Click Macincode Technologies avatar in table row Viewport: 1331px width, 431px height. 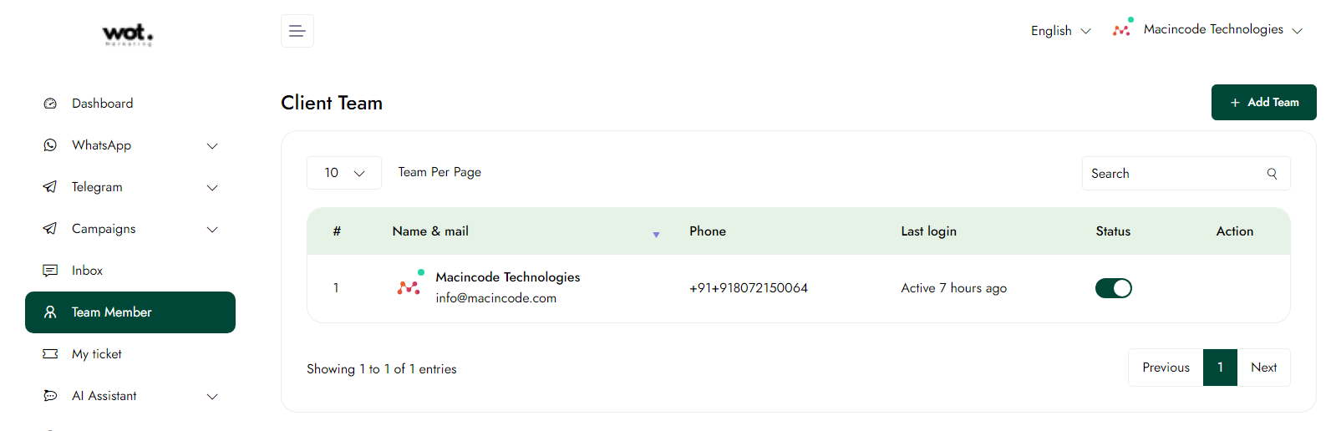(409, 286)
